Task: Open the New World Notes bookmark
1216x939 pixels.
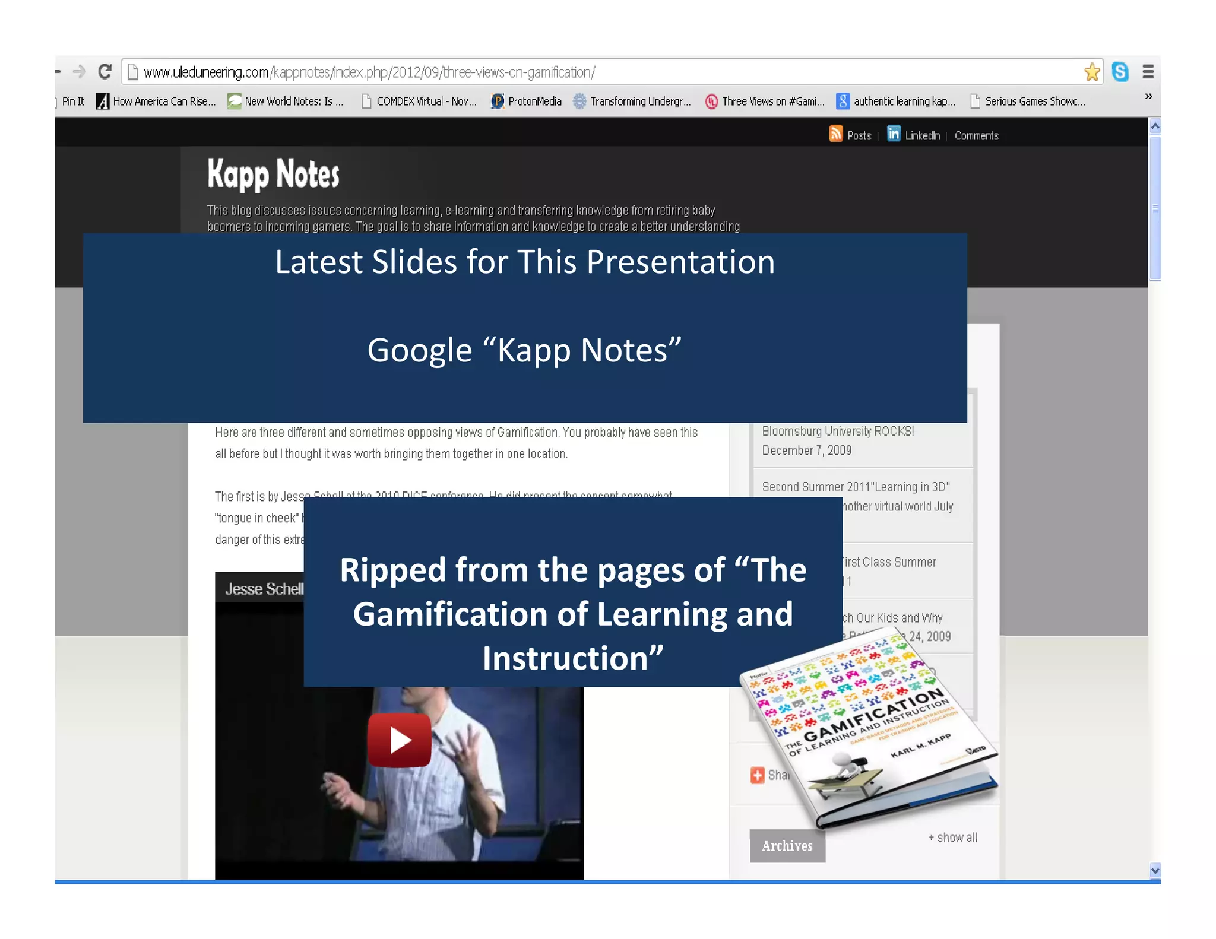Action: [286, 101]
